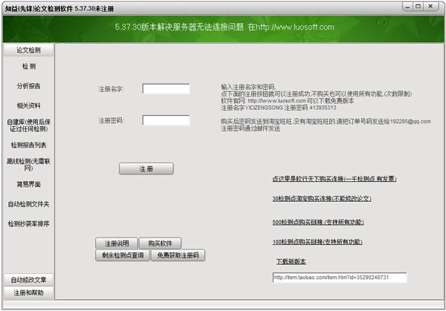Select 自建库(使用后保证过任何检测) sidebar item
Image resolution: width=446 pixels, height=311 pixels.
(x=28, y=125)
